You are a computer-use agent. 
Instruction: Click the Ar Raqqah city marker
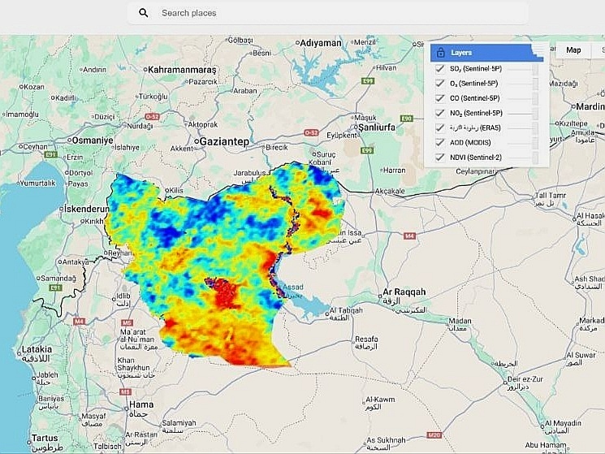pyautogui.click(x=380, y=296)
